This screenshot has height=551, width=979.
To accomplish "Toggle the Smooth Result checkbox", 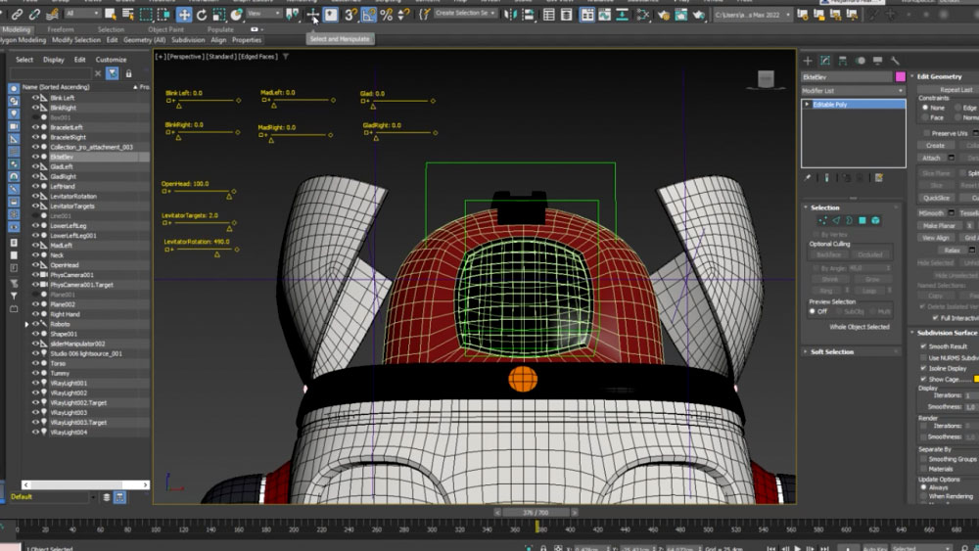I will (924, 346).
